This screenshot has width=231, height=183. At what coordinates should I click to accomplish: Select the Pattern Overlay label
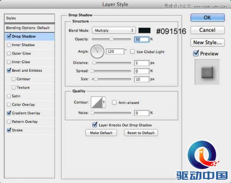point(25,122)
